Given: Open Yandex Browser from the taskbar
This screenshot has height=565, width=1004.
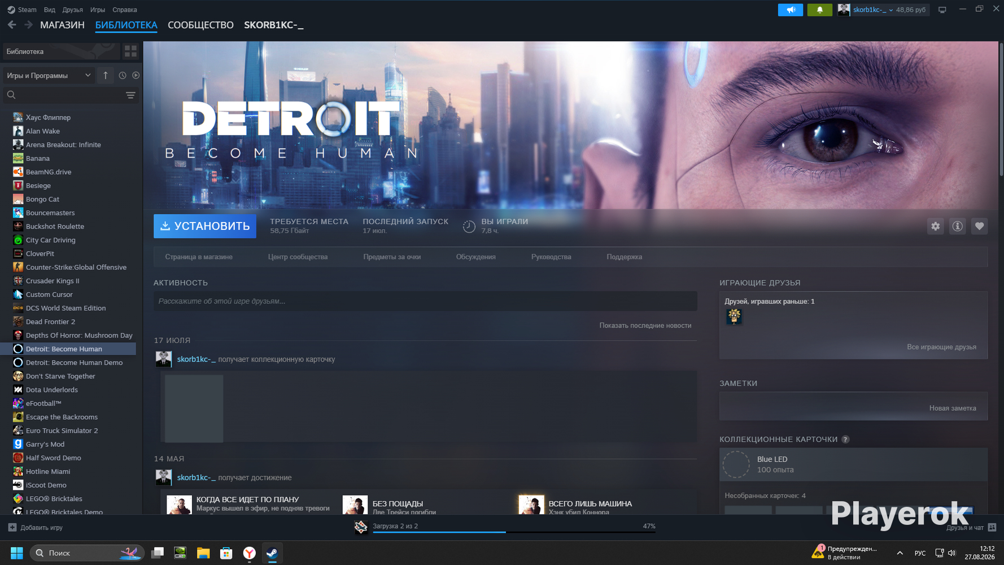Looking at the screenshot, I should [x=249, y=553].
